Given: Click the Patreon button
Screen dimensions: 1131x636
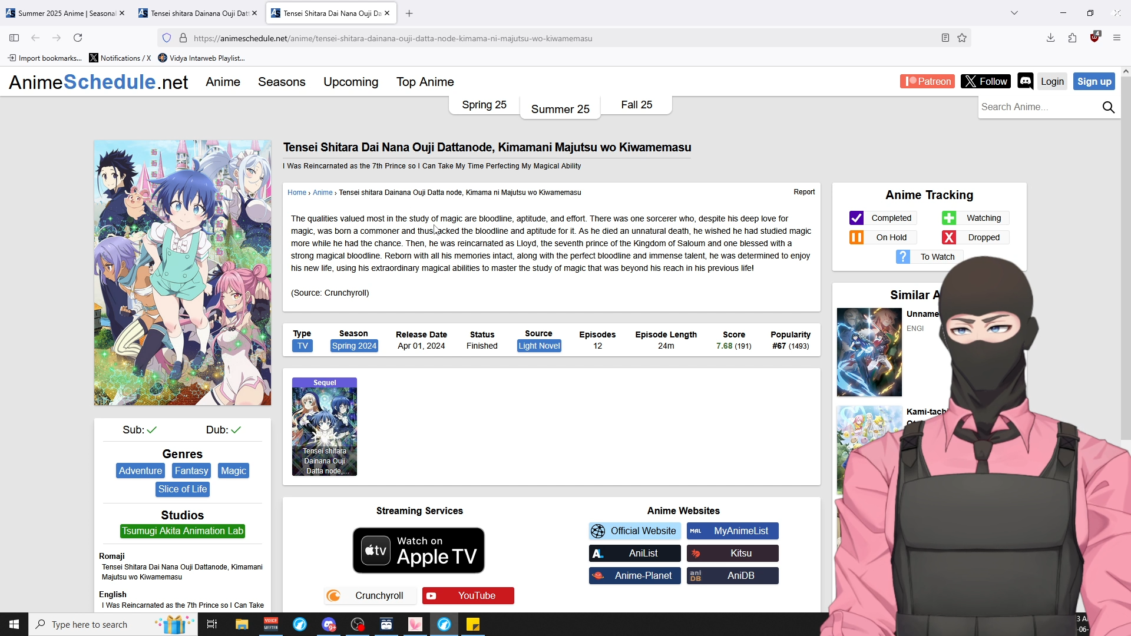Looking at the screenshot, I should click(x=927, y=81).
